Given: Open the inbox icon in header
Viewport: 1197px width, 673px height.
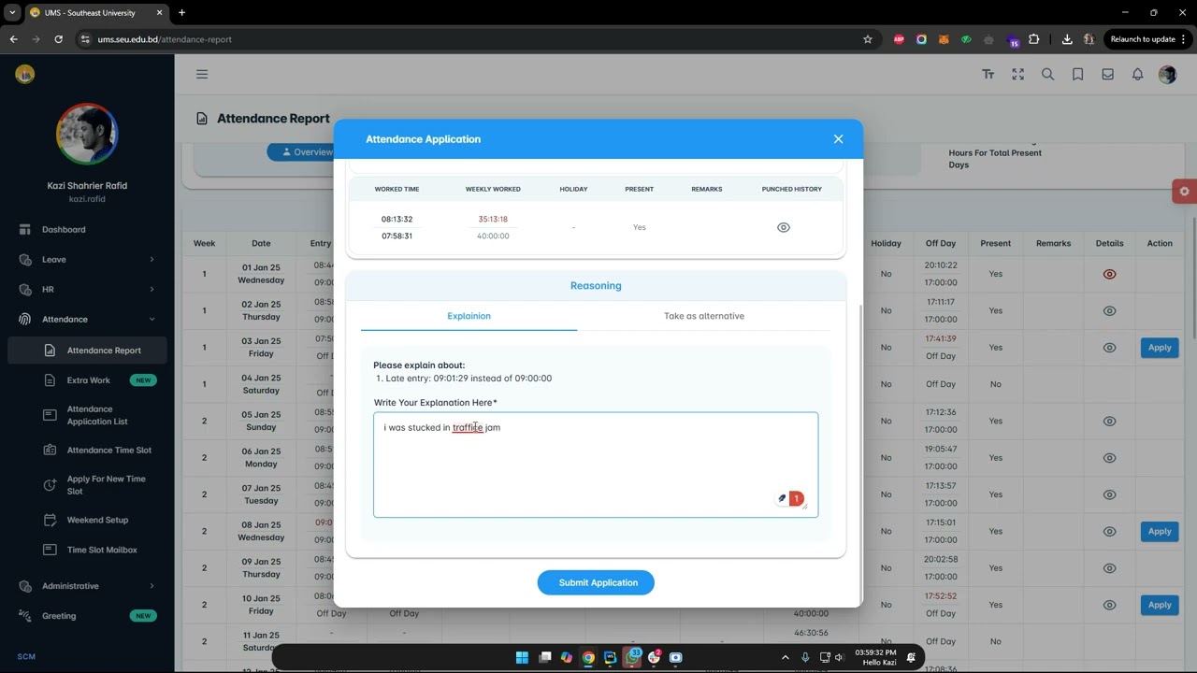Looking at the screenshot, I should [x=1107, y=74].
